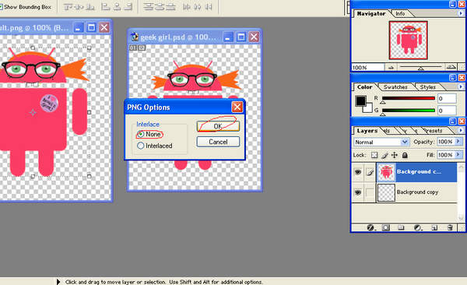Click the distribute top edges icon

pos(148,6)
